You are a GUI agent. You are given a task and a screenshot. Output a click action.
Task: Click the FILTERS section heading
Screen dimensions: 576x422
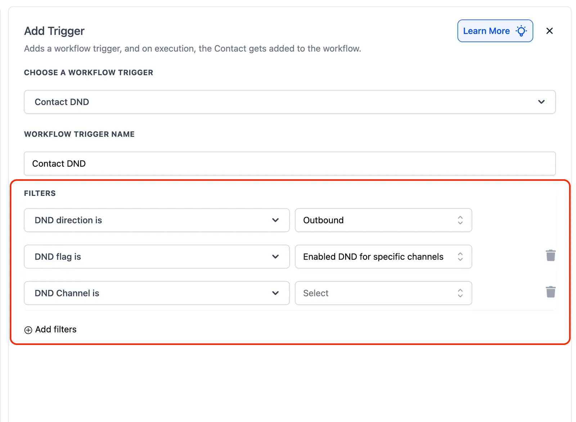[40, 193]
